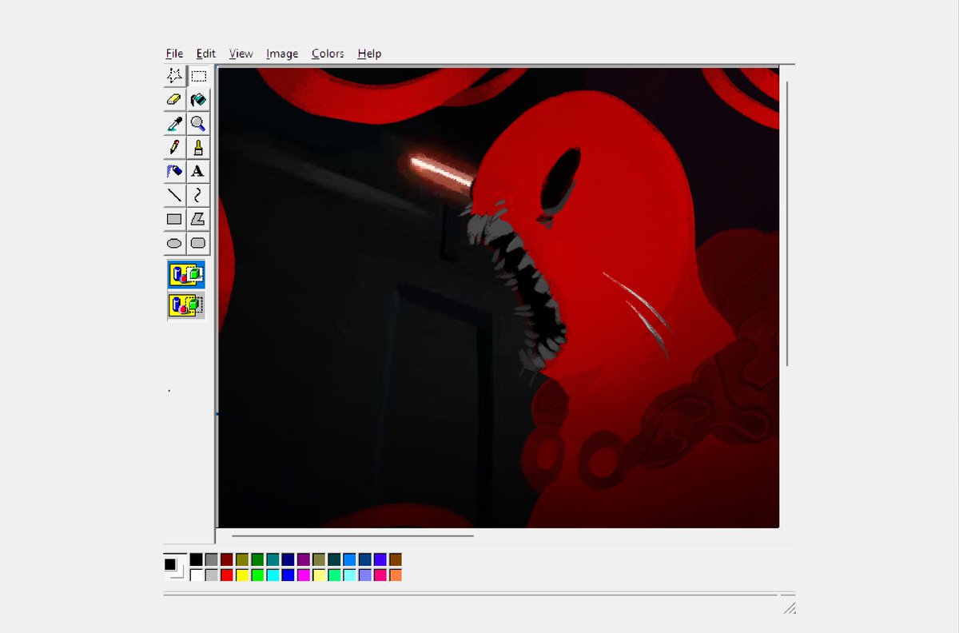This screenshot has width=959, height=633.
Task: Choose the straight Line tool
Action: pyautogui.click(x=174, y=195)
